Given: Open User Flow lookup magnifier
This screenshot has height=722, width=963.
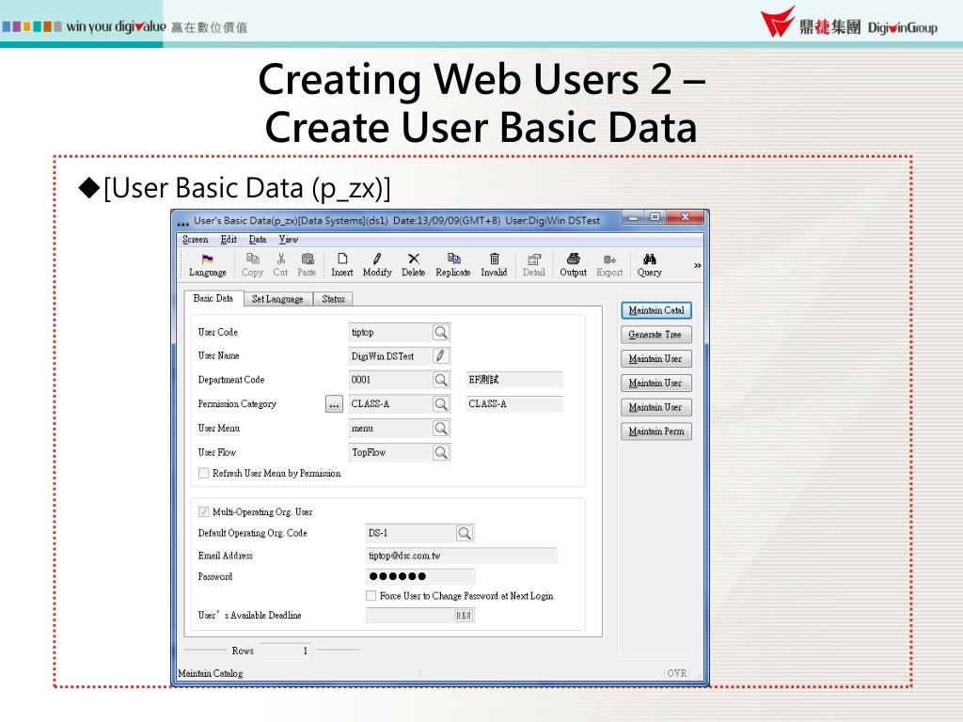Looking at the screenshot, I should point(441,452).
